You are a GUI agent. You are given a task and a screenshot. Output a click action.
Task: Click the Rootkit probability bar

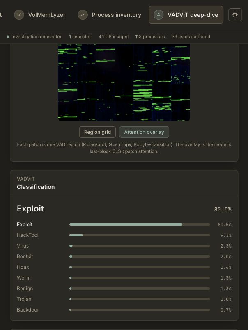point(140,257)
